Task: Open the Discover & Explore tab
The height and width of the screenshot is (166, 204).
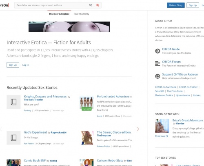Action: pos(59,14)
